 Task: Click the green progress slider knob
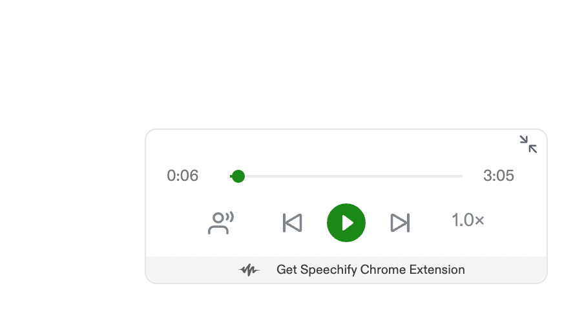(x=238, y=176)
